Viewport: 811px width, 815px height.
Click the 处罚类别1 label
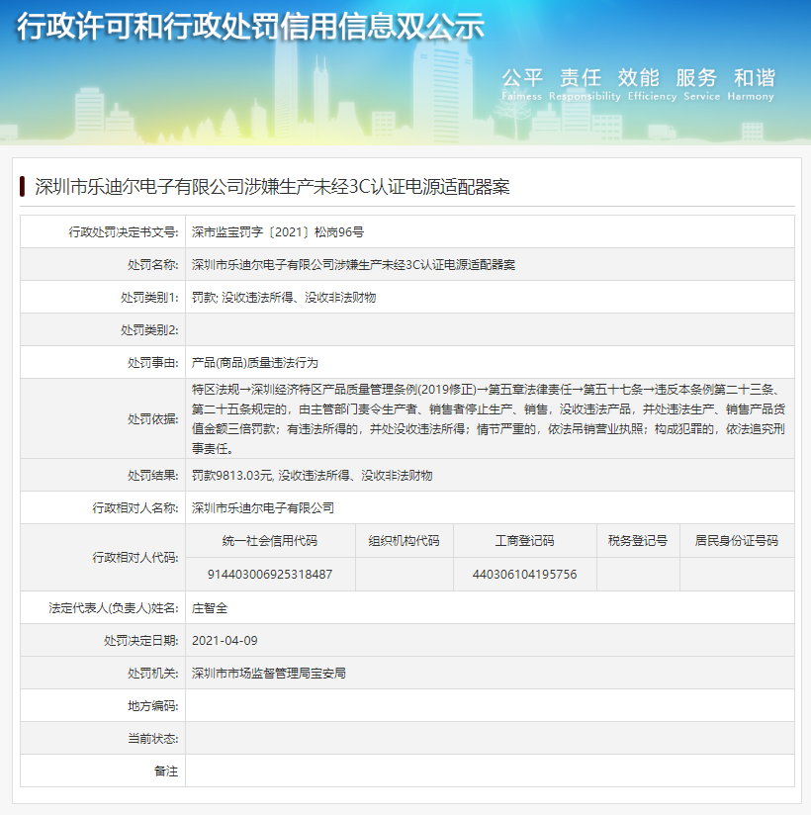tap(149, 298)
